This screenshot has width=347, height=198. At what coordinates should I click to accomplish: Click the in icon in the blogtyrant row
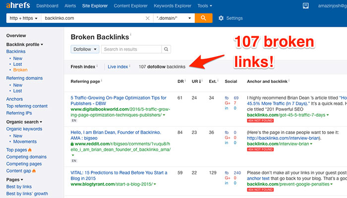tap(227, 183)
